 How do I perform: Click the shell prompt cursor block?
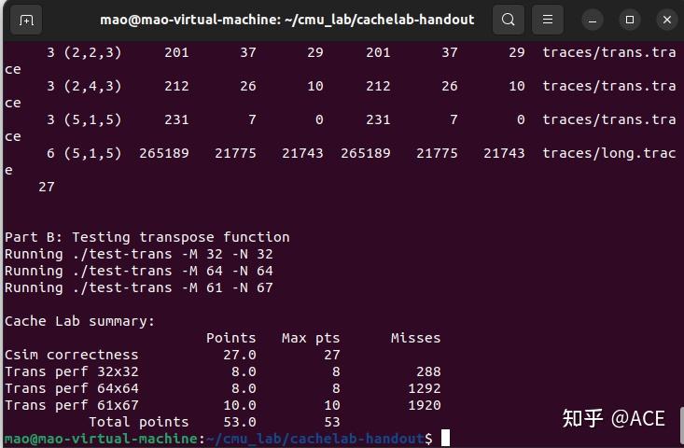tap(445, 438)
